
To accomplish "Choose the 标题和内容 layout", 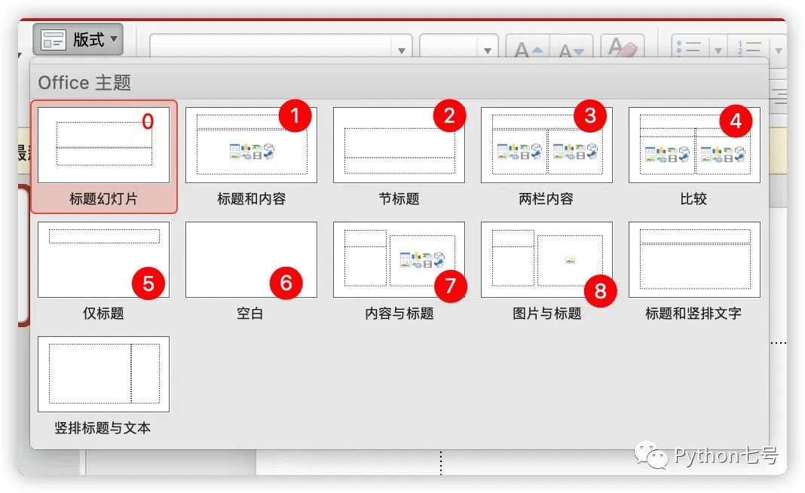I will click(251, 145).
